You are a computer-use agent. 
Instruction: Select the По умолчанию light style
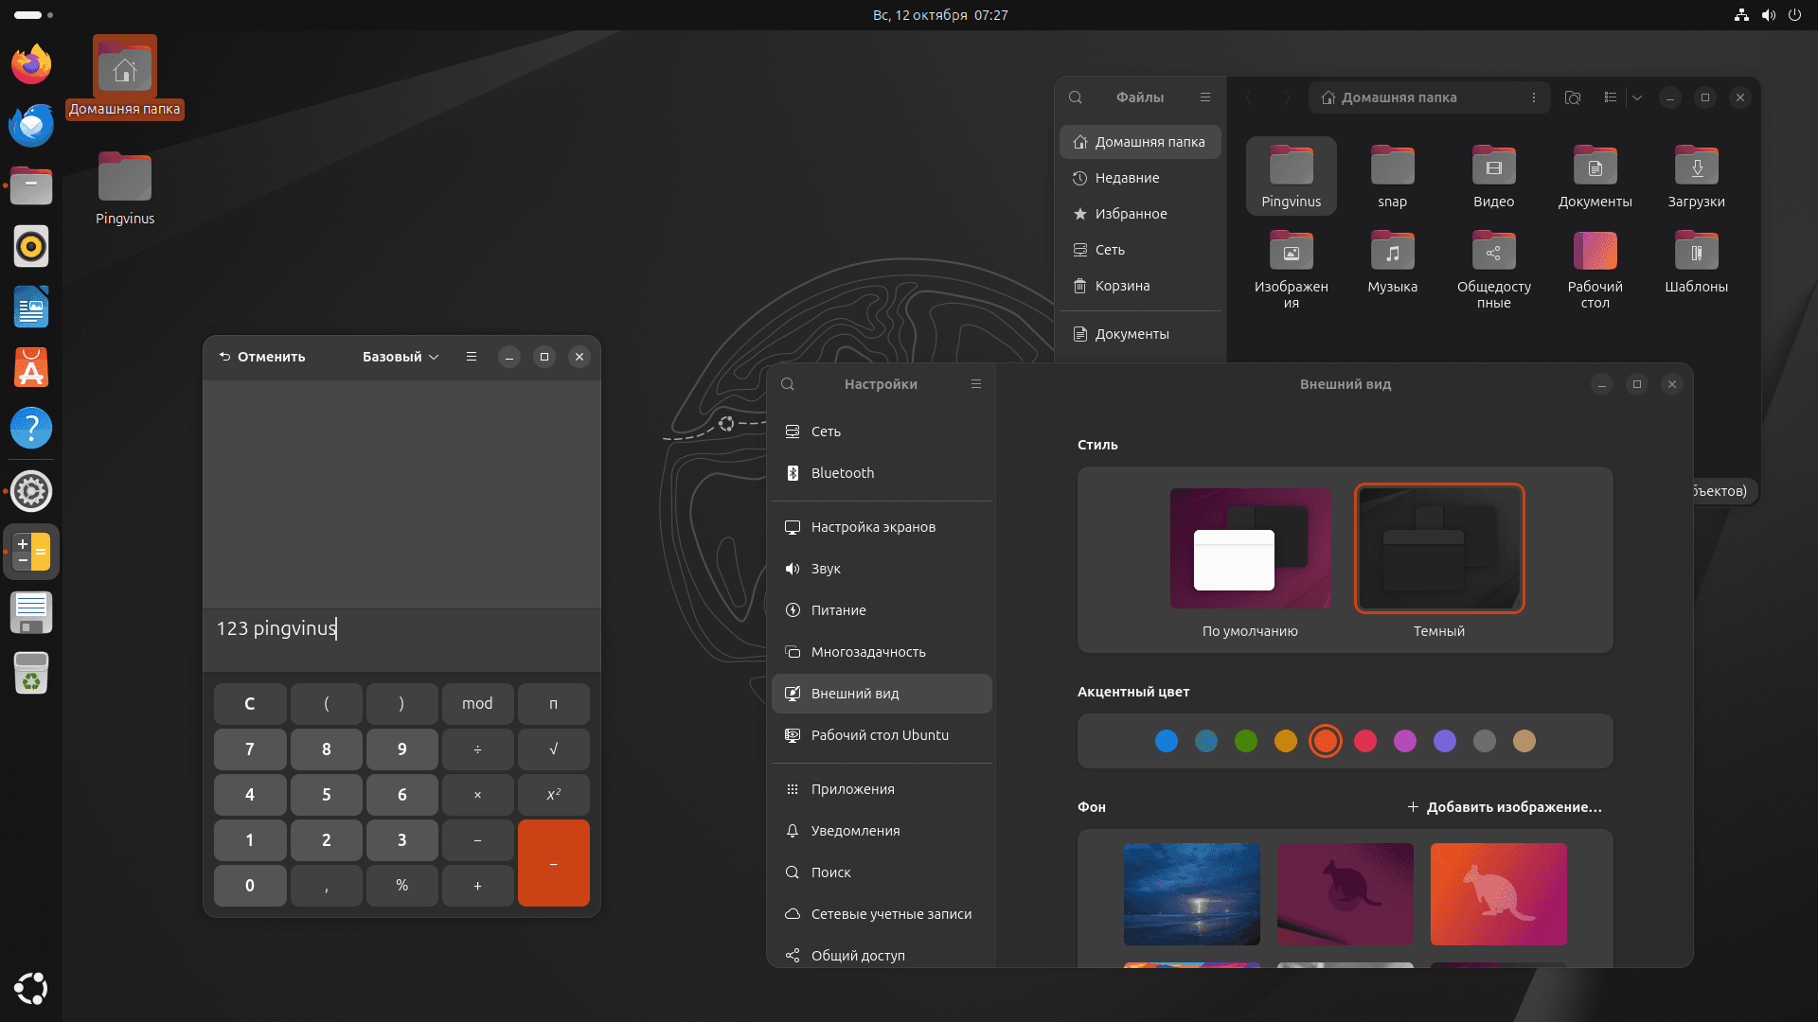click(1250, 549)
